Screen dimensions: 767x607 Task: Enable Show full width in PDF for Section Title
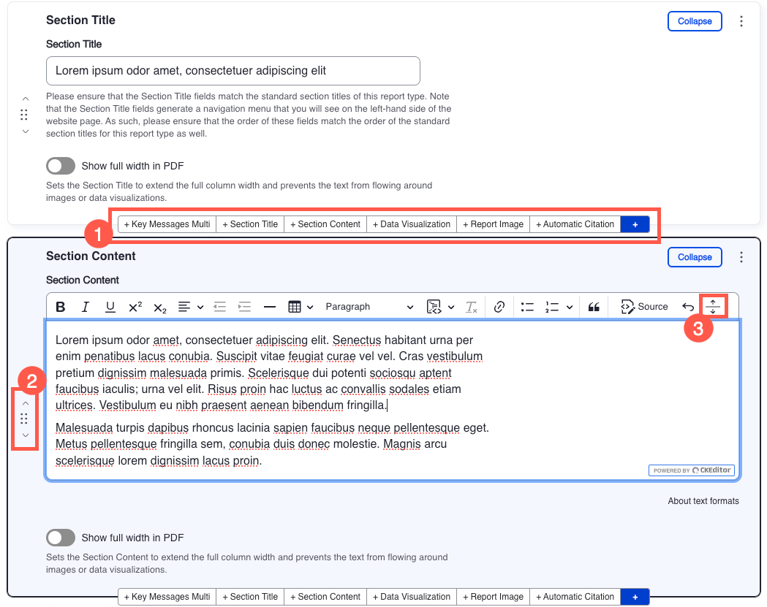[x=61, y=166]
